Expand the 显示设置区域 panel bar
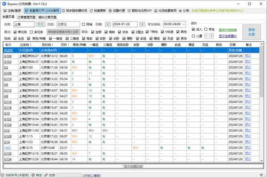 [x=133, y=166]
